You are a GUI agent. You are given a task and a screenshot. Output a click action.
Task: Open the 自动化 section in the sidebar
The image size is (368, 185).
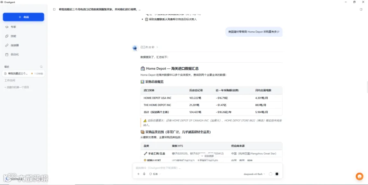[x=14, y=55]
